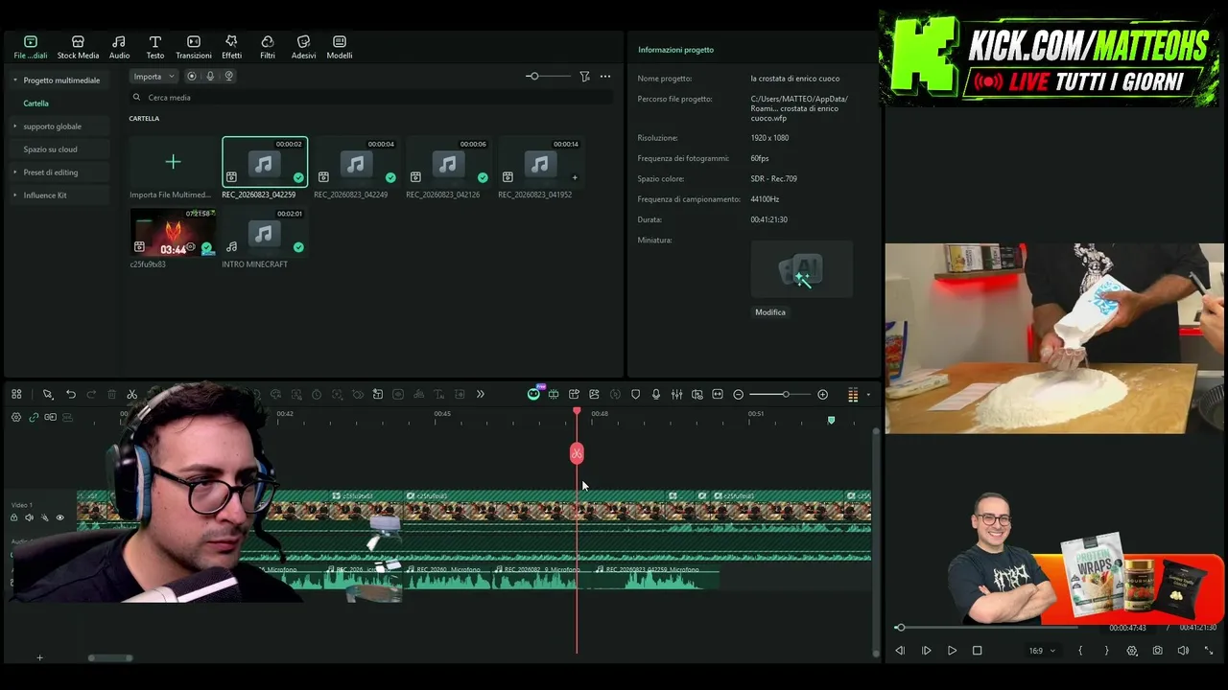Viewport: 1228px width, 690px height.
Task: Select the REC_20260823_042126 audio thumbnail
Action: [448, 162]
